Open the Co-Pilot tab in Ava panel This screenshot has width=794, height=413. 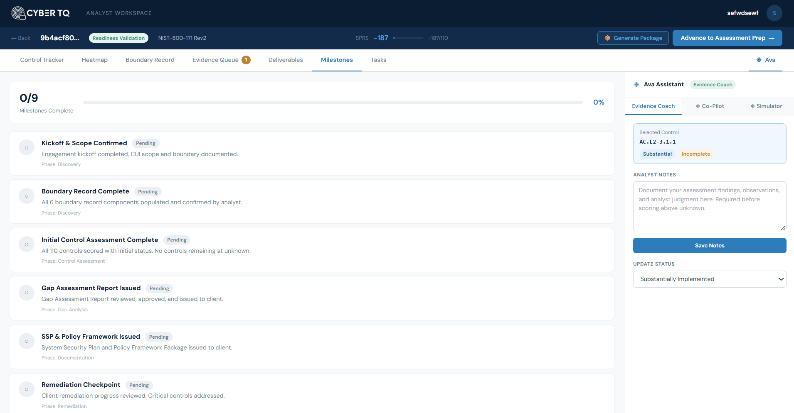point(710,106)
